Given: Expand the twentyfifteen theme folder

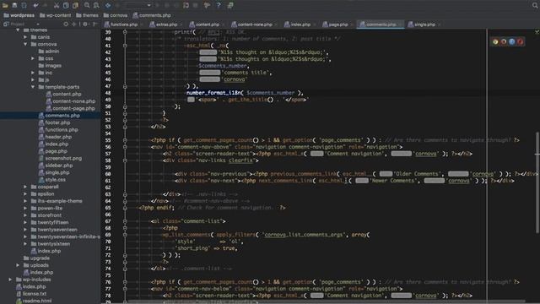Looking at the screenshot, I should (25, 222).
